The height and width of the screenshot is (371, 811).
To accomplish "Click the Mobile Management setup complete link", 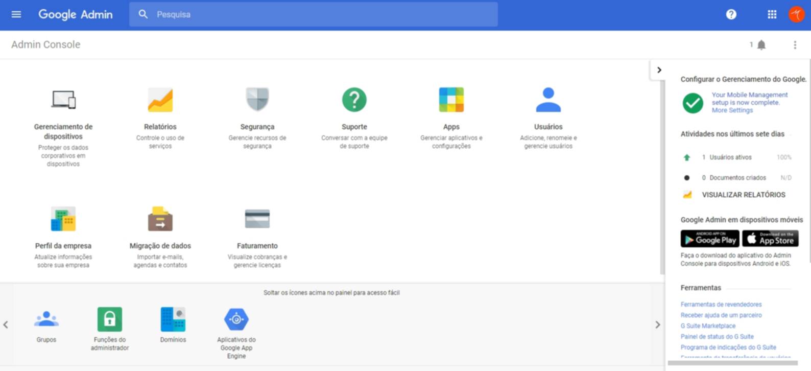I will click(x=750, y=99).
